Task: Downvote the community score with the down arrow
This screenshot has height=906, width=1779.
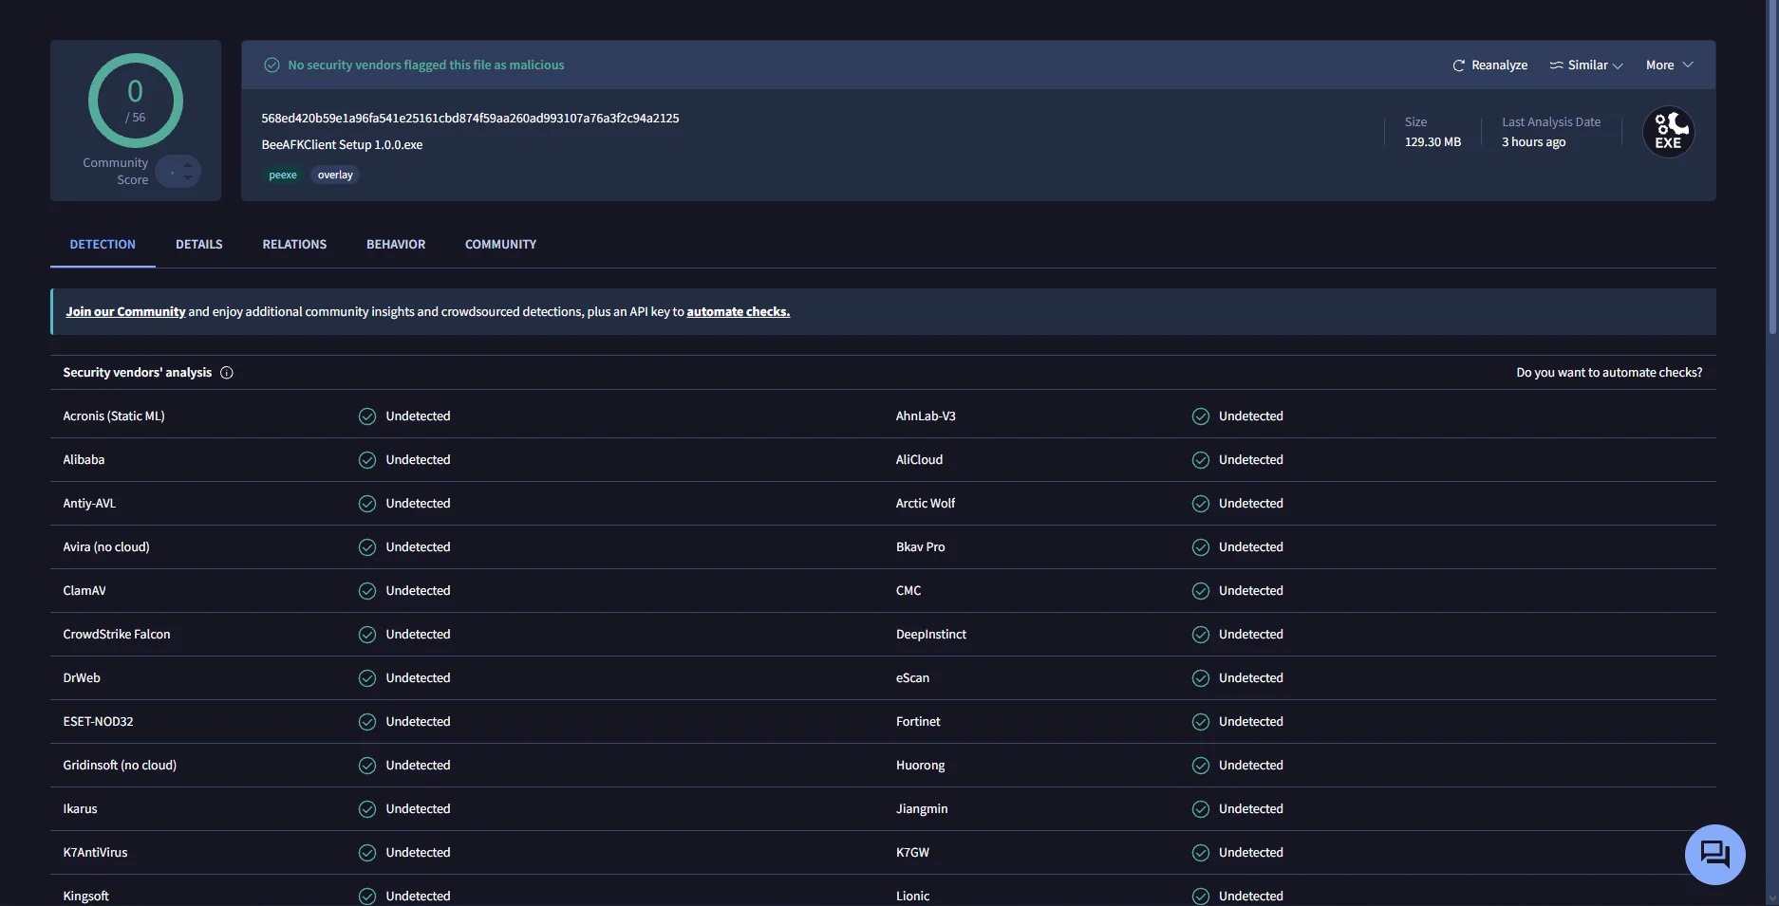Action: coord(188,178)
